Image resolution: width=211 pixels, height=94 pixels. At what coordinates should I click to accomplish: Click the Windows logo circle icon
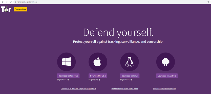66,62
